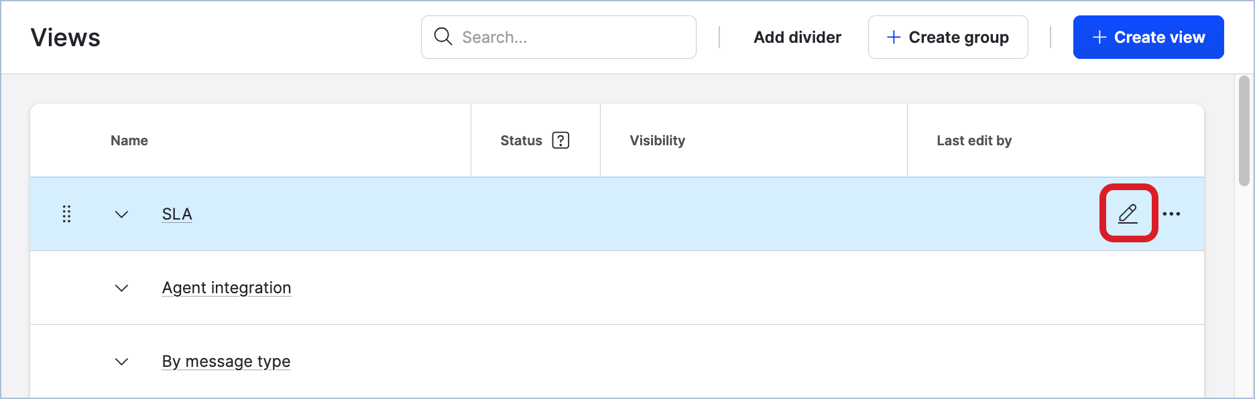
Task: Click the Status help question mark icon
Action: [x=560, y=141]
